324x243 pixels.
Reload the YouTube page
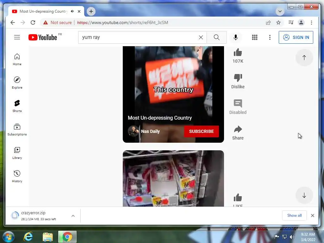33,22
